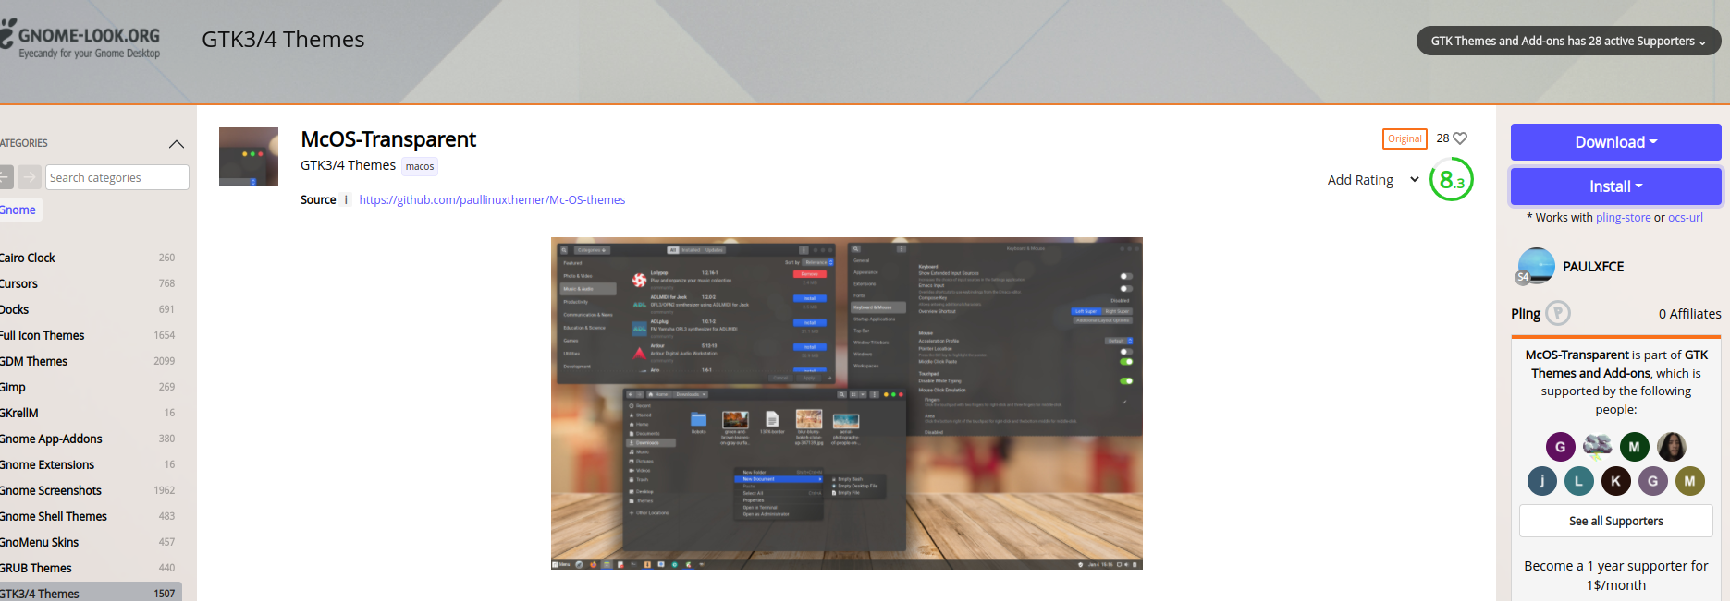1730x601 pixels.
Task: Click the purple G supporter avatar
Action: click(1560, 447)
